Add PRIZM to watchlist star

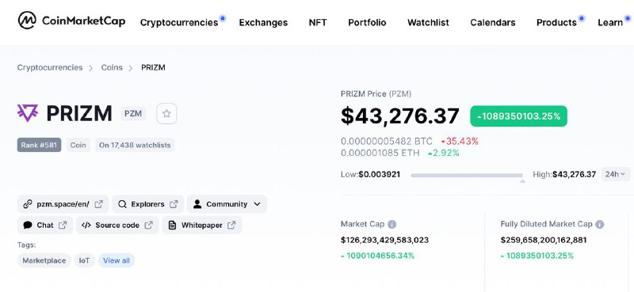pyautogui.click(x=166, y=113)
